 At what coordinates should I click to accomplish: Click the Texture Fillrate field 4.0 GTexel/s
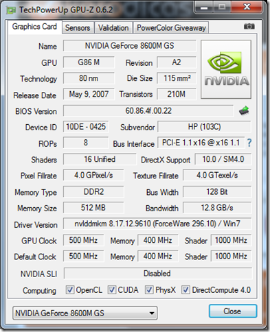[x=217, y=175]
